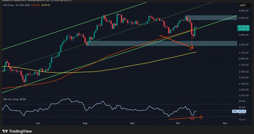This screenshot has height=134, width=254.
Task: Select the RSI (14, close) indicator label
Action: point(11,99)
